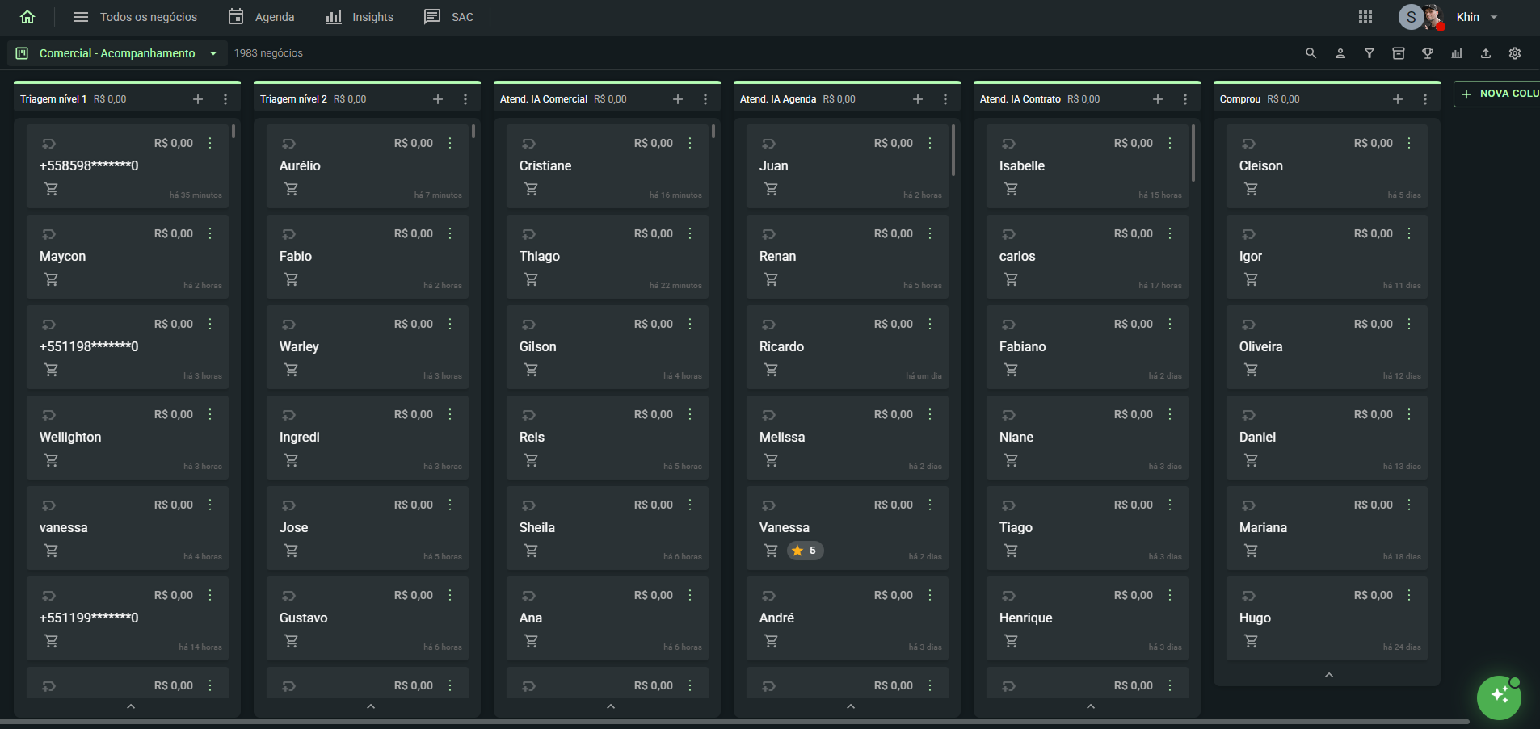The image size is (1540, 729).
Task: Click the person filter icon
Action: (x=1340, y=53)
